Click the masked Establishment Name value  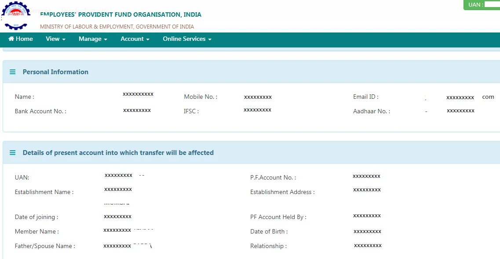pos(119,189)
